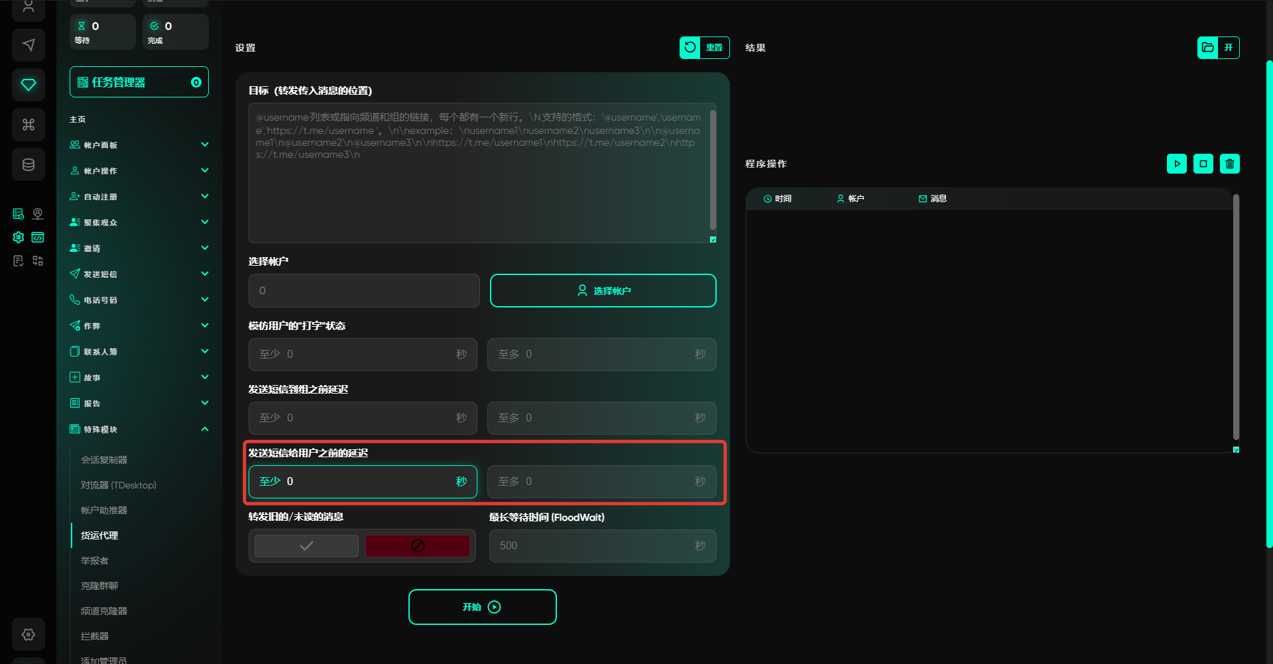1273x664 pixels.
Task: Click the trash icon in 程序操作
Action: 1230,164
